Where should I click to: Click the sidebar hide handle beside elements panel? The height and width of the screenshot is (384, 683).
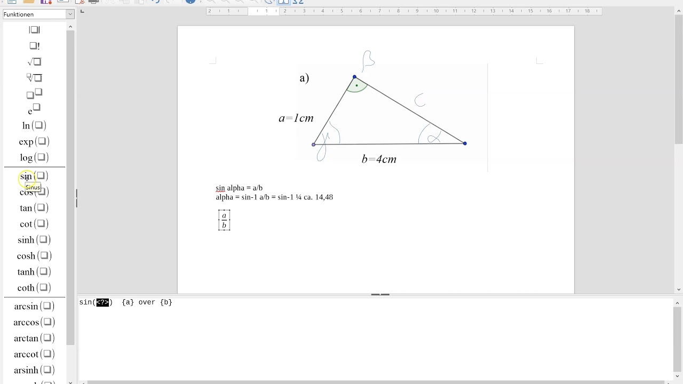point(76,198)
